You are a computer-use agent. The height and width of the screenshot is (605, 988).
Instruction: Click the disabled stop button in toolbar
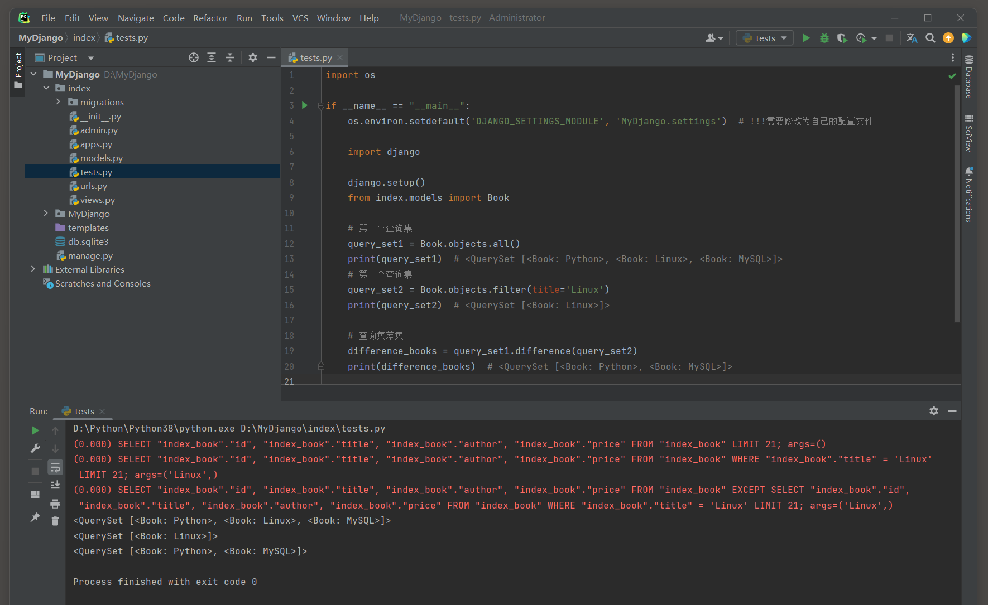tap(889, 38)
